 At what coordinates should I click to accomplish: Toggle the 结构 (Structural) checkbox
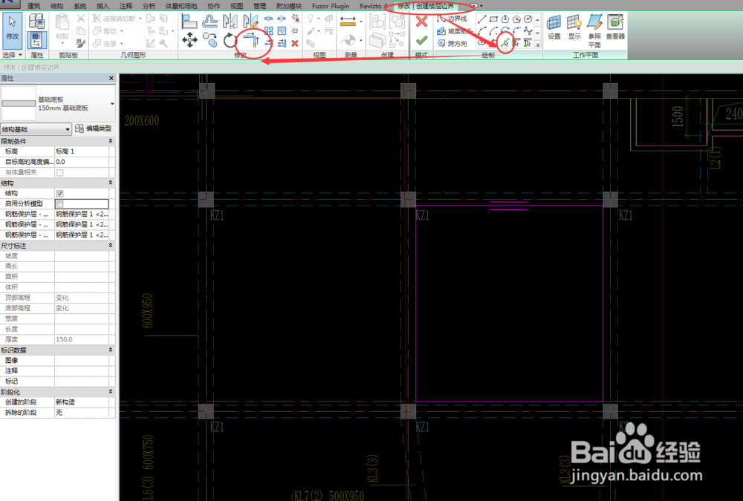point(59,193)
